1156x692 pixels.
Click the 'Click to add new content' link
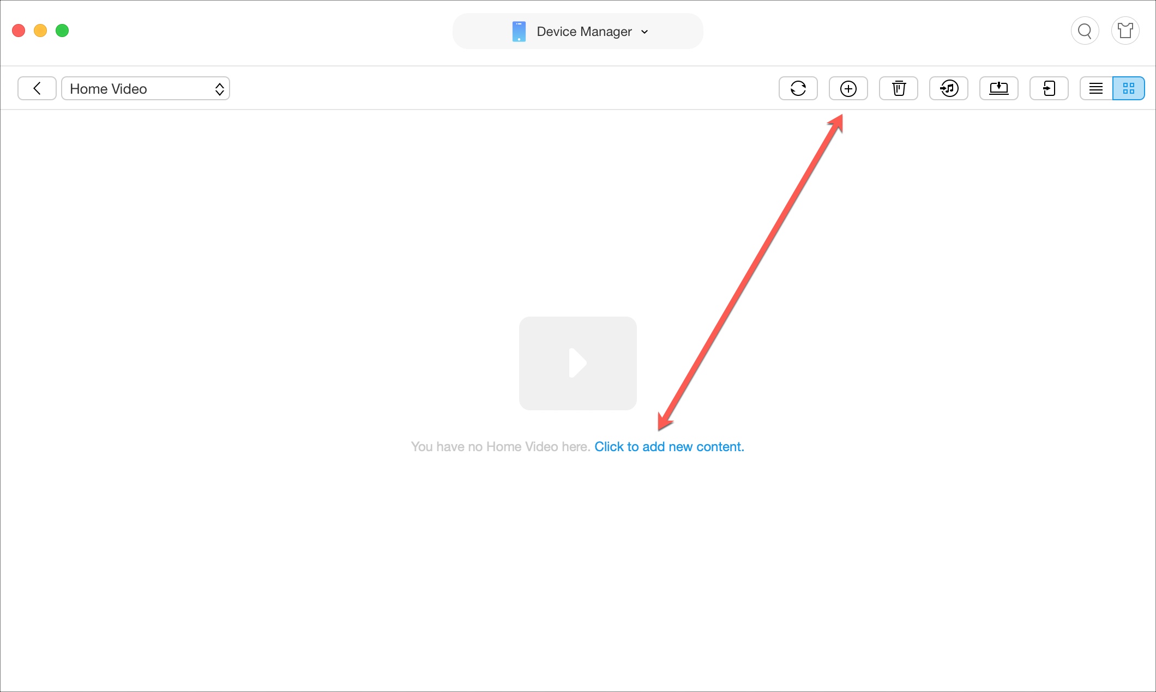[x=669, y=447]
